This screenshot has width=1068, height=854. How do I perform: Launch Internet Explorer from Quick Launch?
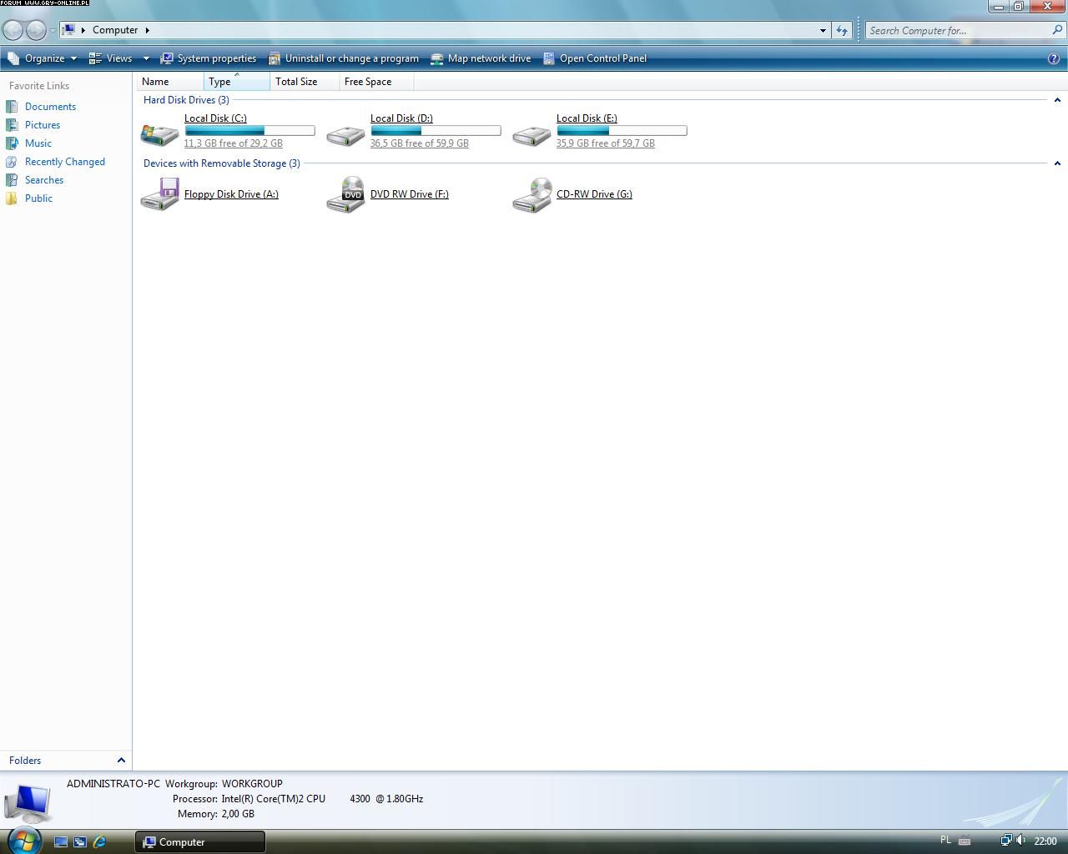99,841
